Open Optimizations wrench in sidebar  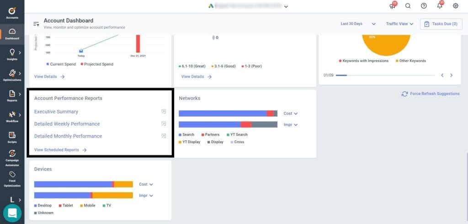tap(12, 73)
